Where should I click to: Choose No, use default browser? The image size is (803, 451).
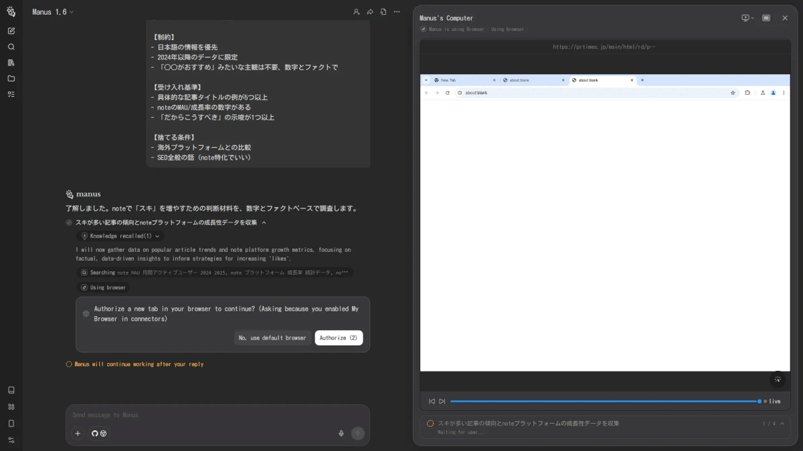click(x=273, y=337)
